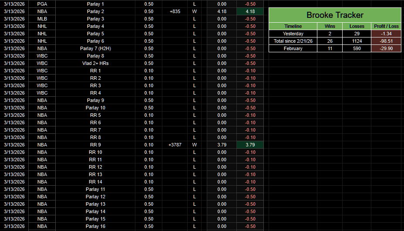Click the Parlay 8 cell
Screen dimensions: 404x231
tap(95, 56)
